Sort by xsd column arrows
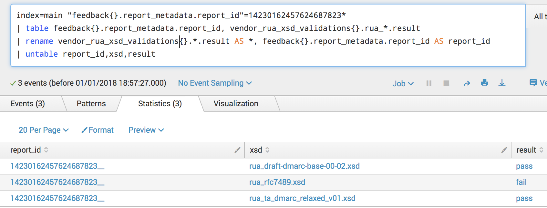This screenshot has height=208, width=547. coord(267,150)
